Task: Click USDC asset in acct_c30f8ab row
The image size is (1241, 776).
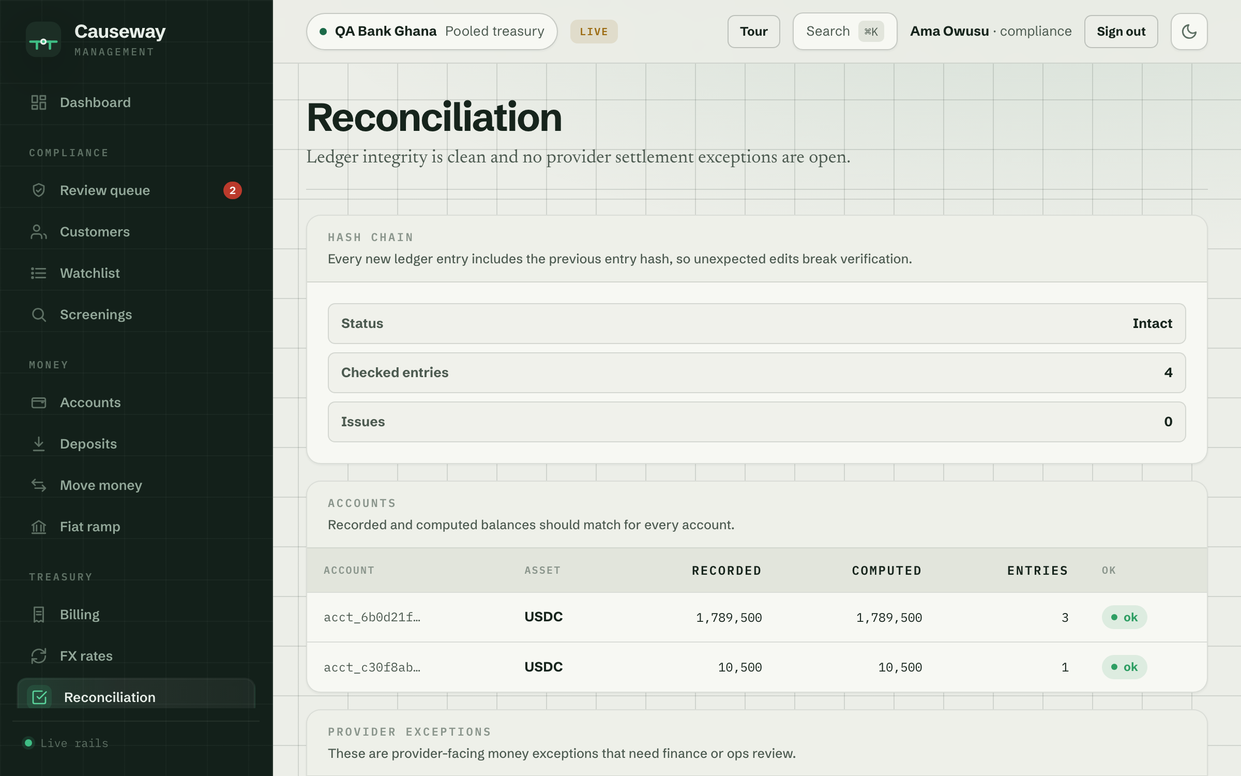Action: 543,667
